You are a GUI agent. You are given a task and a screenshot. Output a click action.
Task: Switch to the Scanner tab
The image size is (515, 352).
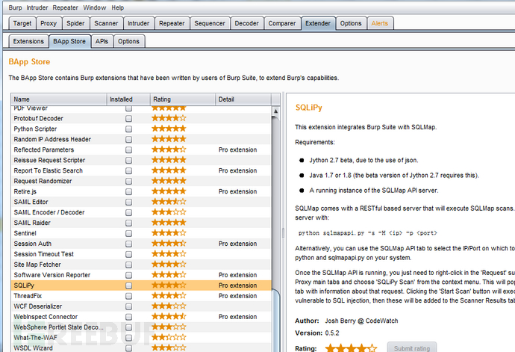pyautogui.click(x=106, y=23)
